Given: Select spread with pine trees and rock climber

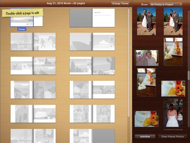Looking at the screenshot, I should tap(92, 66).
